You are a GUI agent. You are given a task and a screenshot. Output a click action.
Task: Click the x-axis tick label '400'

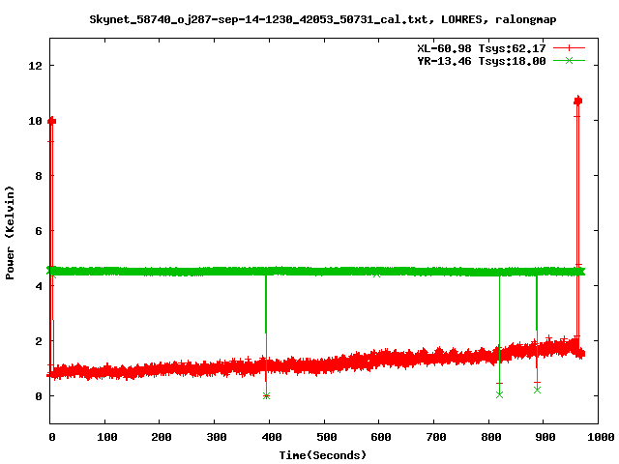coord(272,437)
